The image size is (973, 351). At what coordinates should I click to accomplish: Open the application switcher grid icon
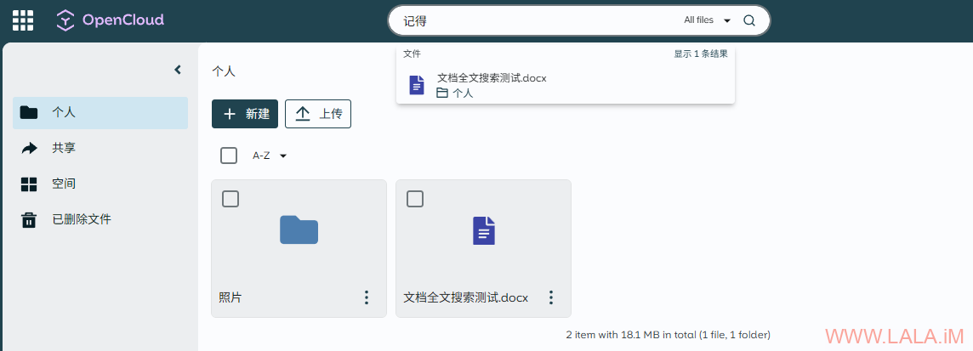click(23, 20)
